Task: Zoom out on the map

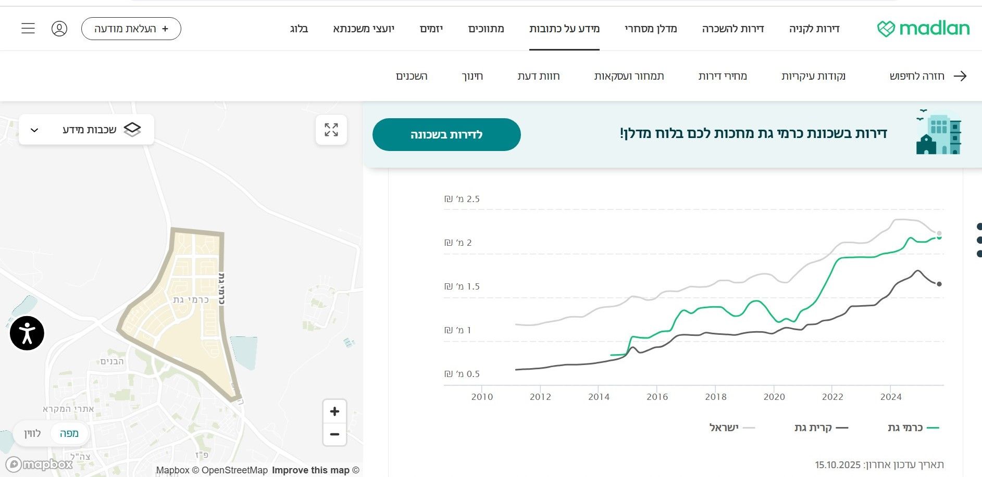Action: tap(334, 434)
